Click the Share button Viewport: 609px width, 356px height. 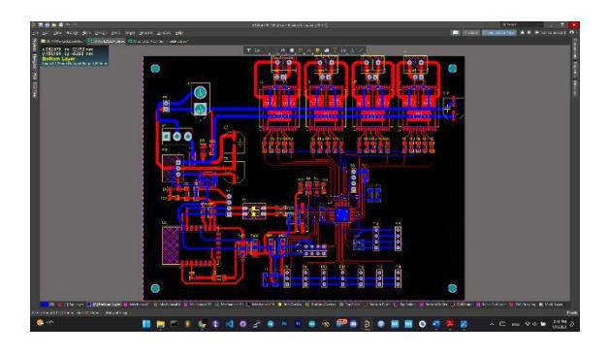(x=470, y=33)
